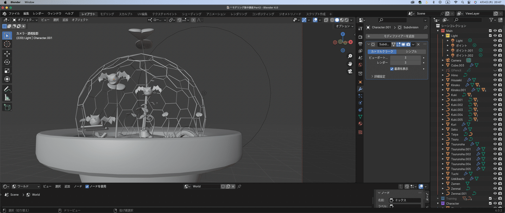
Task: Open the Material properties tab
Action: point(360,124)
